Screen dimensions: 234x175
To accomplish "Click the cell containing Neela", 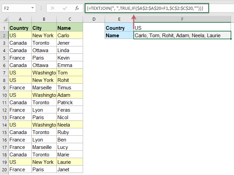I will click(70, 125).
